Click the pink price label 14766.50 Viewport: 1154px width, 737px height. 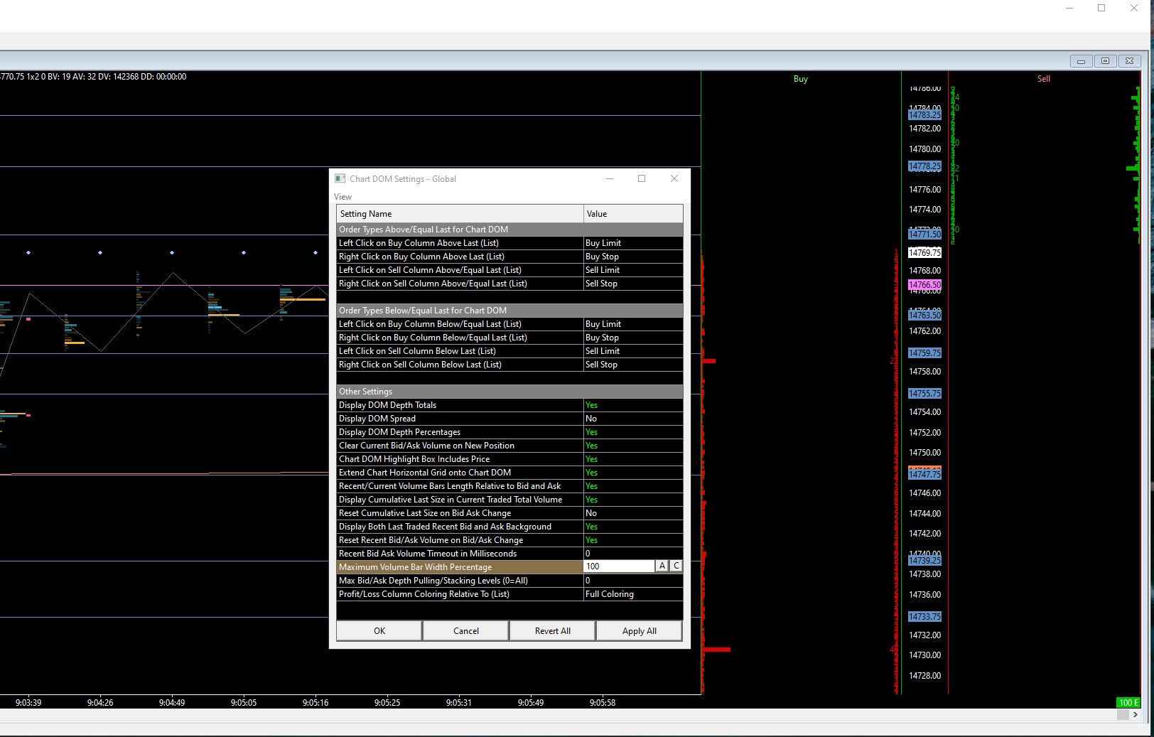(924, 284)
